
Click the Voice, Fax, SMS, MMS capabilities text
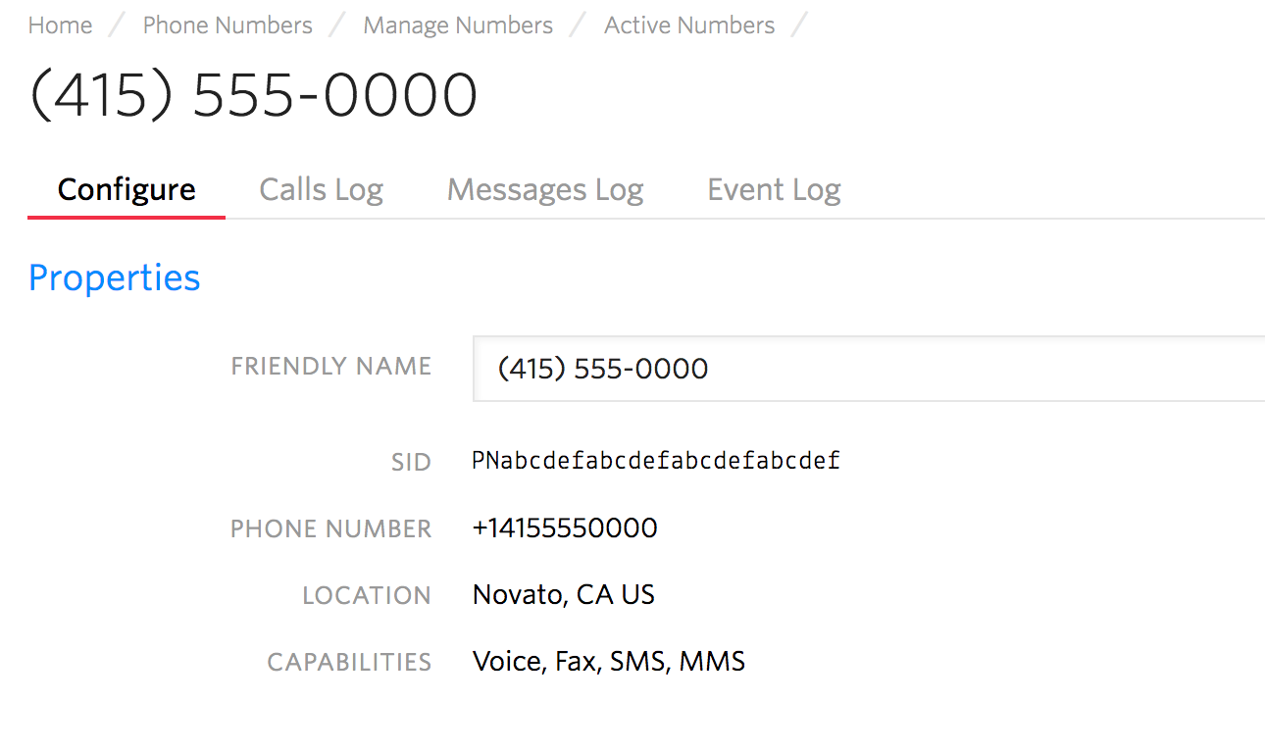[609, 662]
